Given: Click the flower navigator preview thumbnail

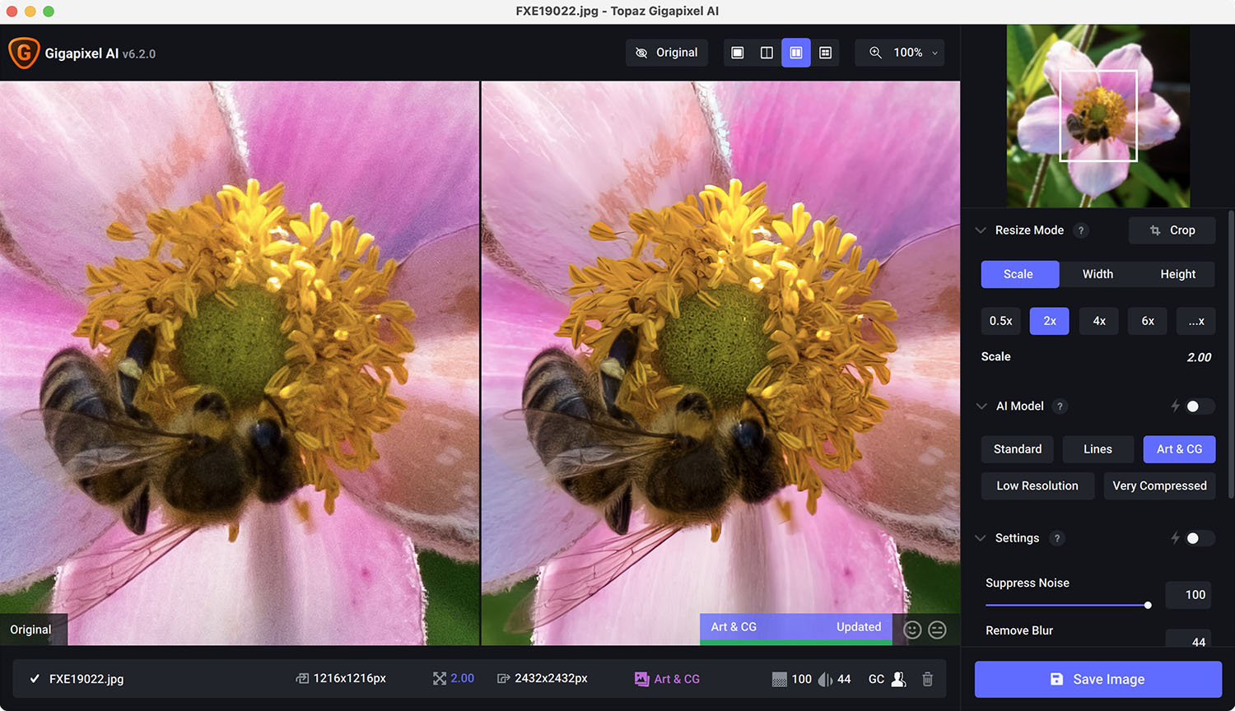Looking at the screenshot, I should (1098, 115).
